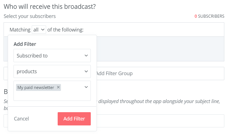Click the 'Select your subscribers' label
Image resolution: width=229 pixels, height=134 pixels.
pos(30,16)
